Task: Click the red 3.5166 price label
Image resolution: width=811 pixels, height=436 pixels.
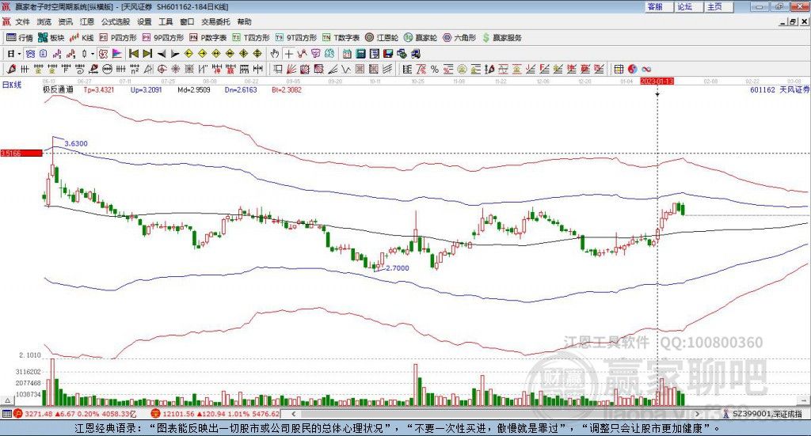Action: pyautogui.click(x=21, y=154)
